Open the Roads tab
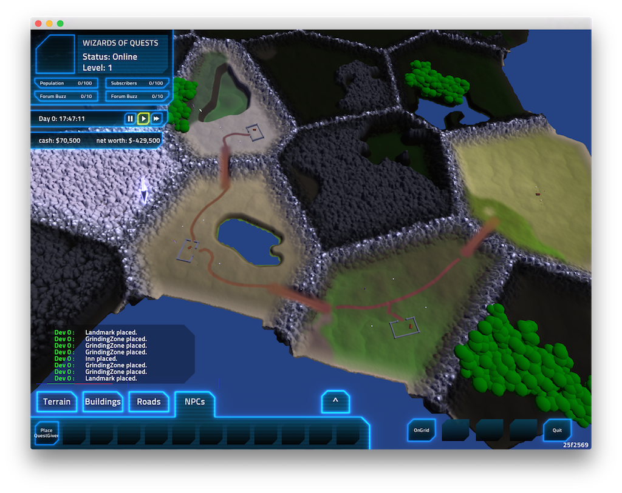 (149, 401)
